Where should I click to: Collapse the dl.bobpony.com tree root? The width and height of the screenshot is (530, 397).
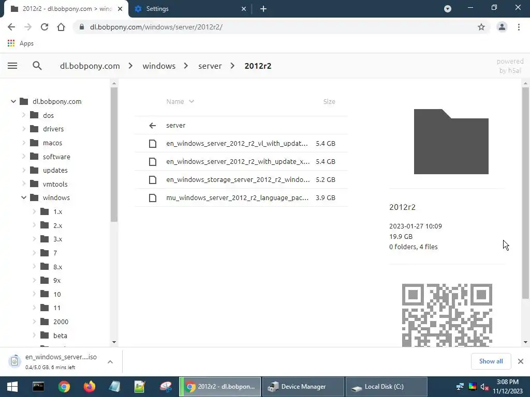coord(13,101)
